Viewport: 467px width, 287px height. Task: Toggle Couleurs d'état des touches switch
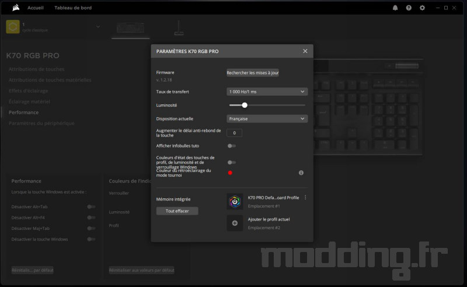coord(231,162)
